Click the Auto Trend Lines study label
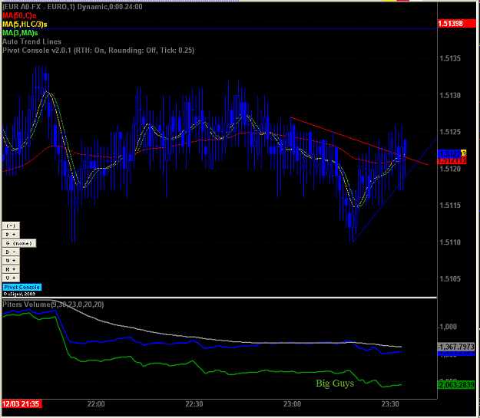The height and width of the screenshot is (418, 480). (31, 41)
